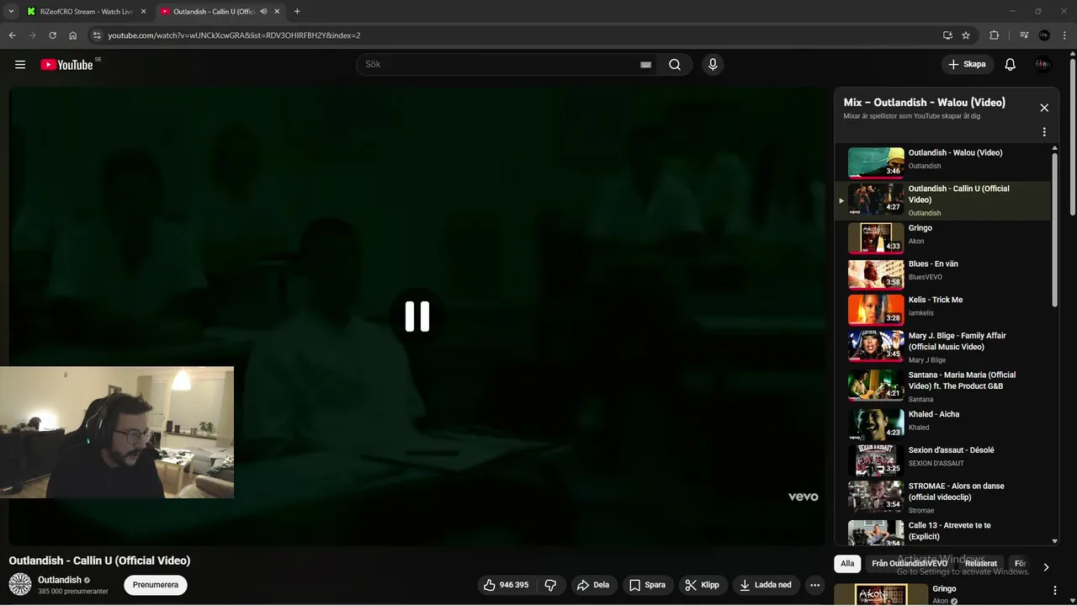
Task: Open the browser home page
Action: point(72,35)
